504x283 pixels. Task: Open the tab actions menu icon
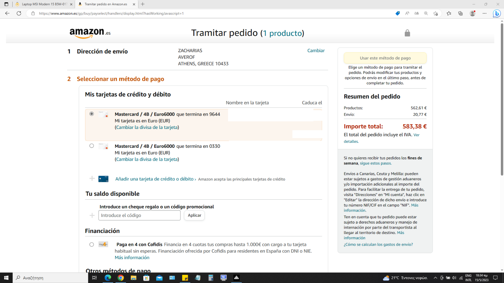(x=6, y=4)
